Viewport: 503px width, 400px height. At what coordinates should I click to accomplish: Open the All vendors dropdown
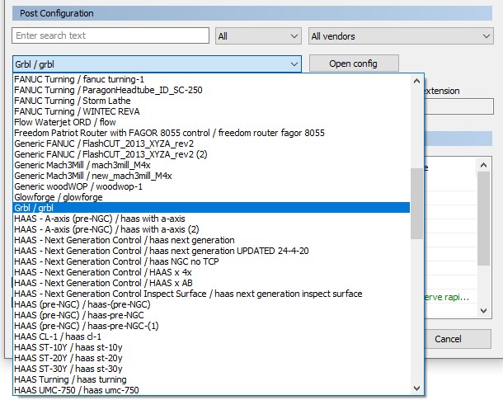point(401,36)
